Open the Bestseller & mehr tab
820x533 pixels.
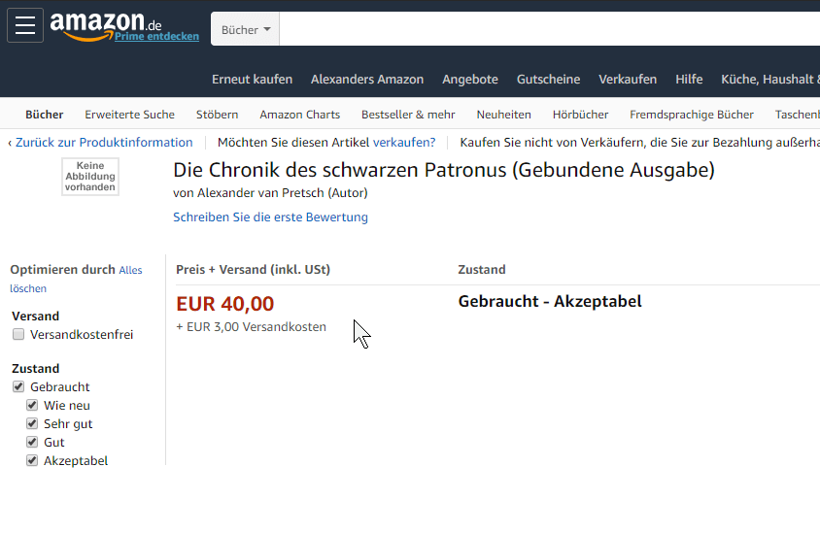point(408,115)
